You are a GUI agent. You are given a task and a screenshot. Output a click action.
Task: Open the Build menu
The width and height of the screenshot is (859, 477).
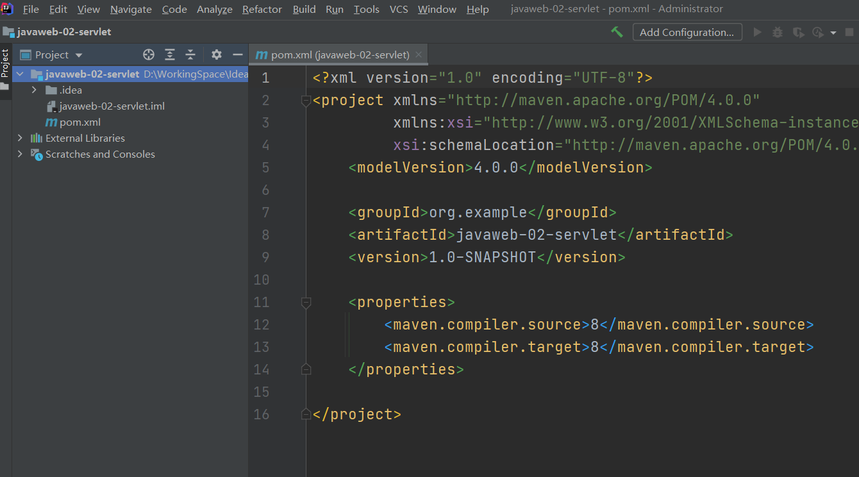tap(304, 9)
